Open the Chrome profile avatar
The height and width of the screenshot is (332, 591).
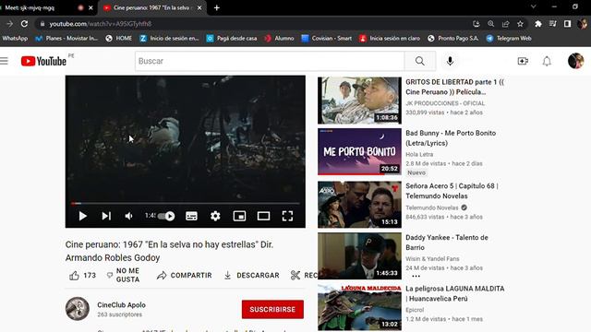tap(582, 24)
